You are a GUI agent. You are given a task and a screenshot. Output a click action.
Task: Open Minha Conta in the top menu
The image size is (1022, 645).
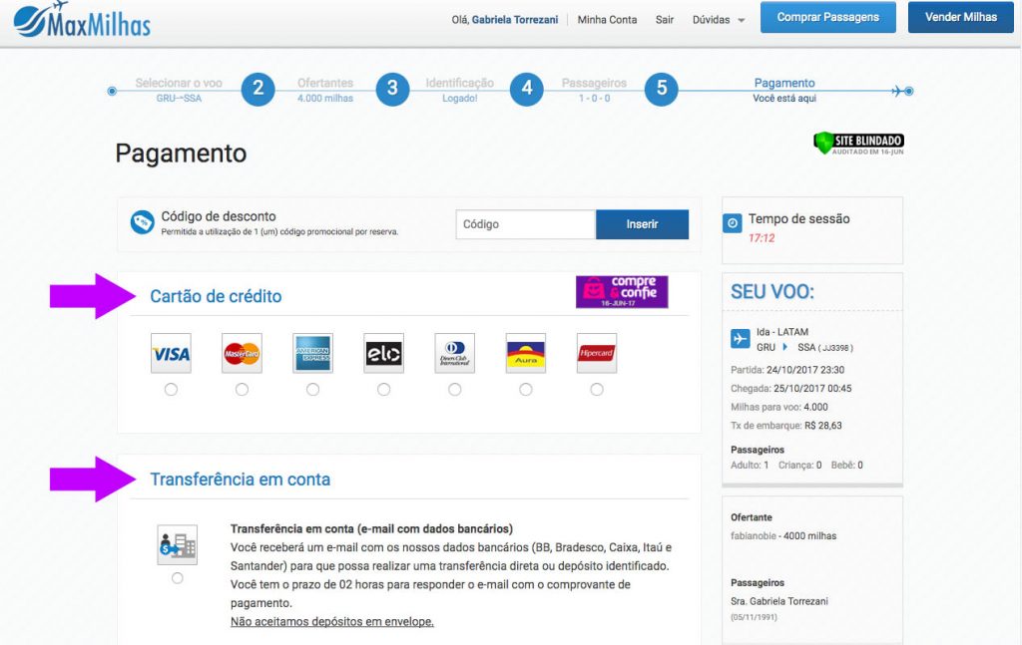pos(607,20)
